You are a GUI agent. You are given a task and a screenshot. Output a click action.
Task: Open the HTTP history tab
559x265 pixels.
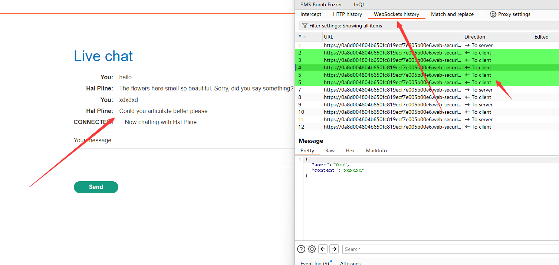tap(347, 14)
